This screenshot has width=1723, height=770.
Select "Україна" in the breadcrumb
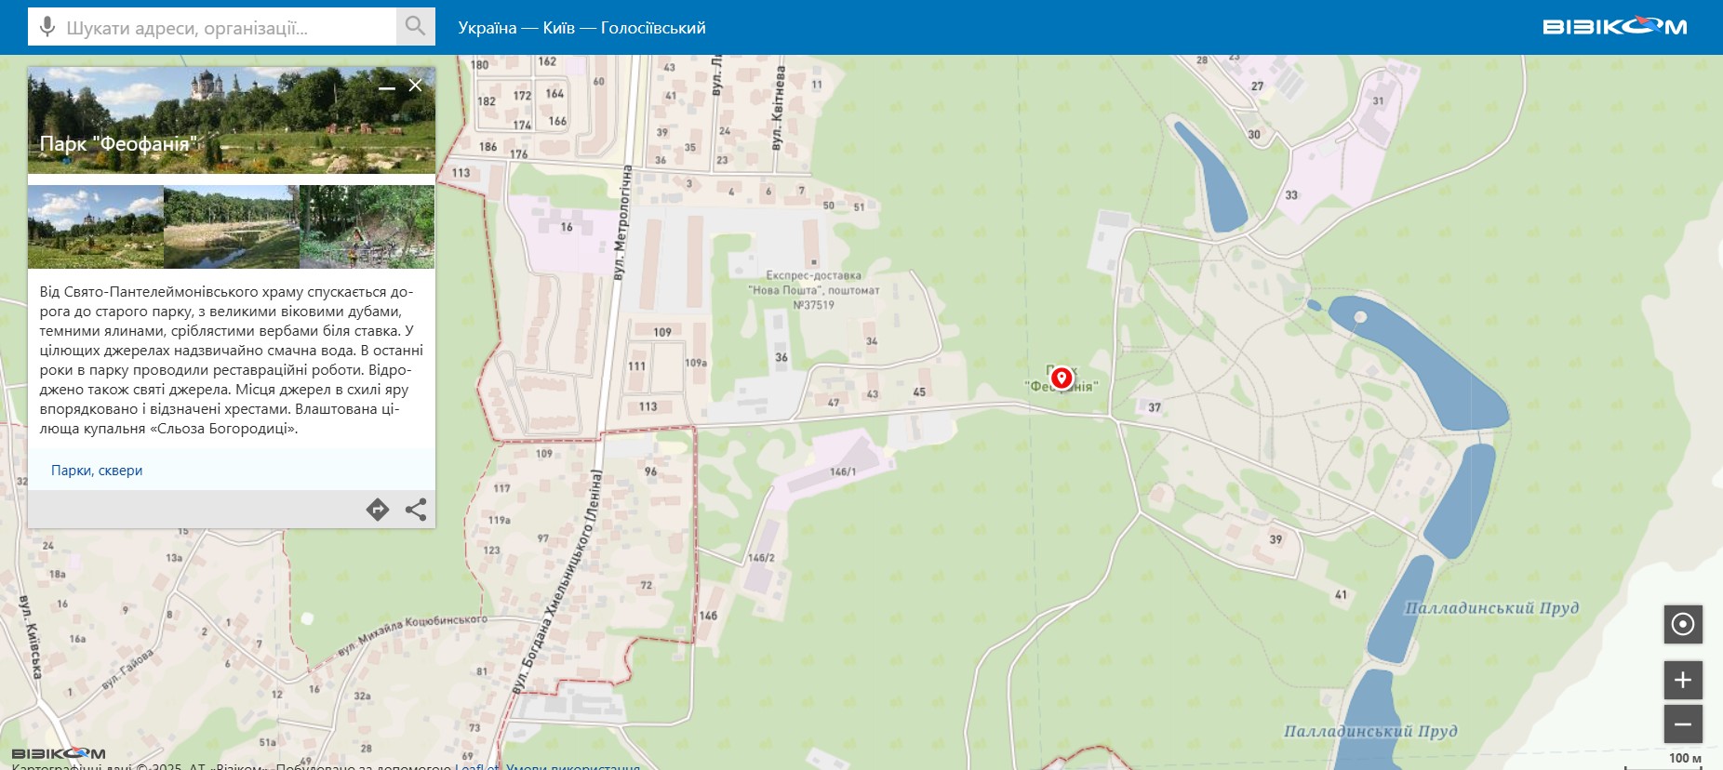pyautogui.click(x=487, y=28)
